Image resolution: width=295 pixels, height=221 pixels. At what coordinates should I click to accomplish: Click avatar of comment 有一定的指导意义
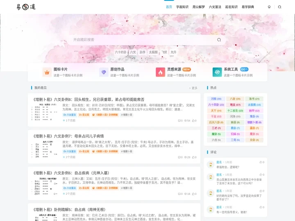click(211, 210)
